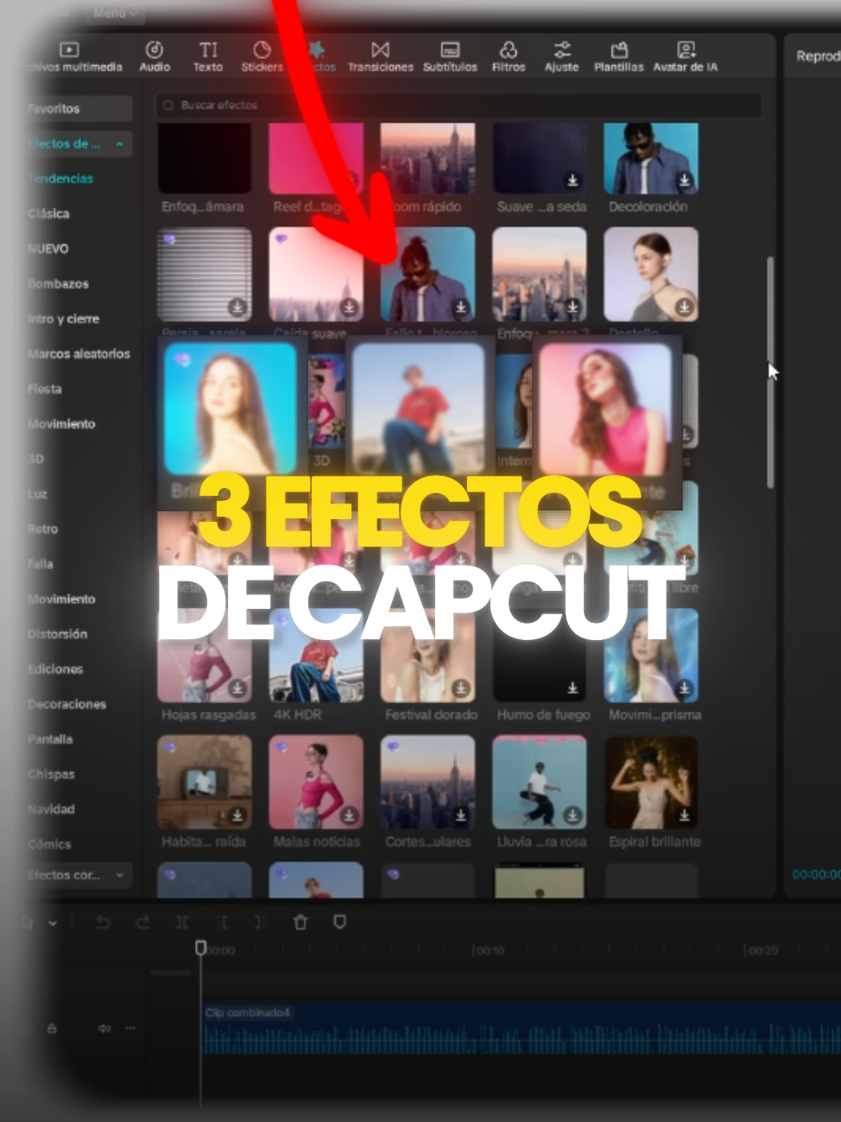
Task: Select the Intro y cierre category
Action: click(x=63, y=319)
